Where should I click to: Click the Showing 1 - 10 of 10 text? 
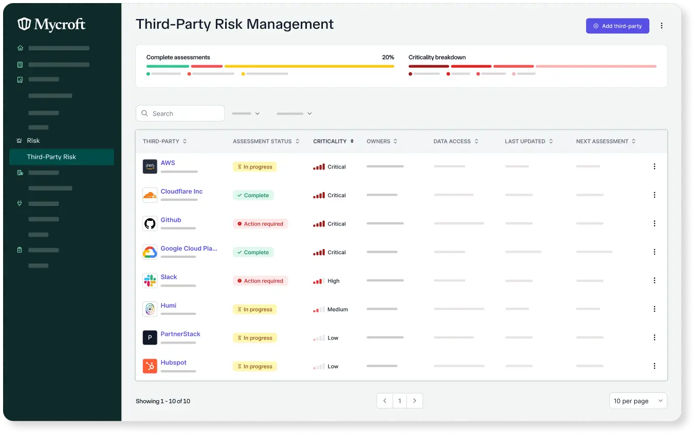point(163,401)
